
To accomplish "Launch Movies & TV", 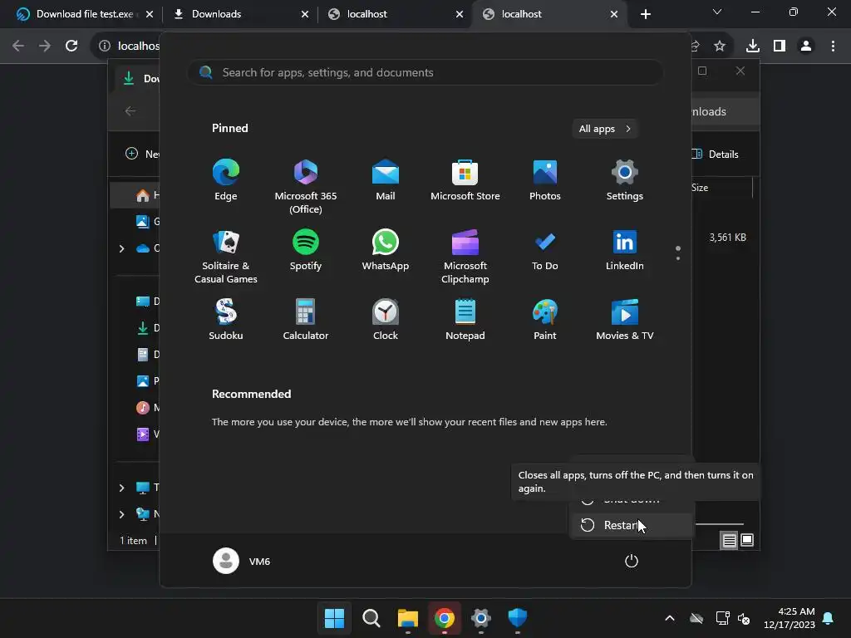I will click(625, 320).
